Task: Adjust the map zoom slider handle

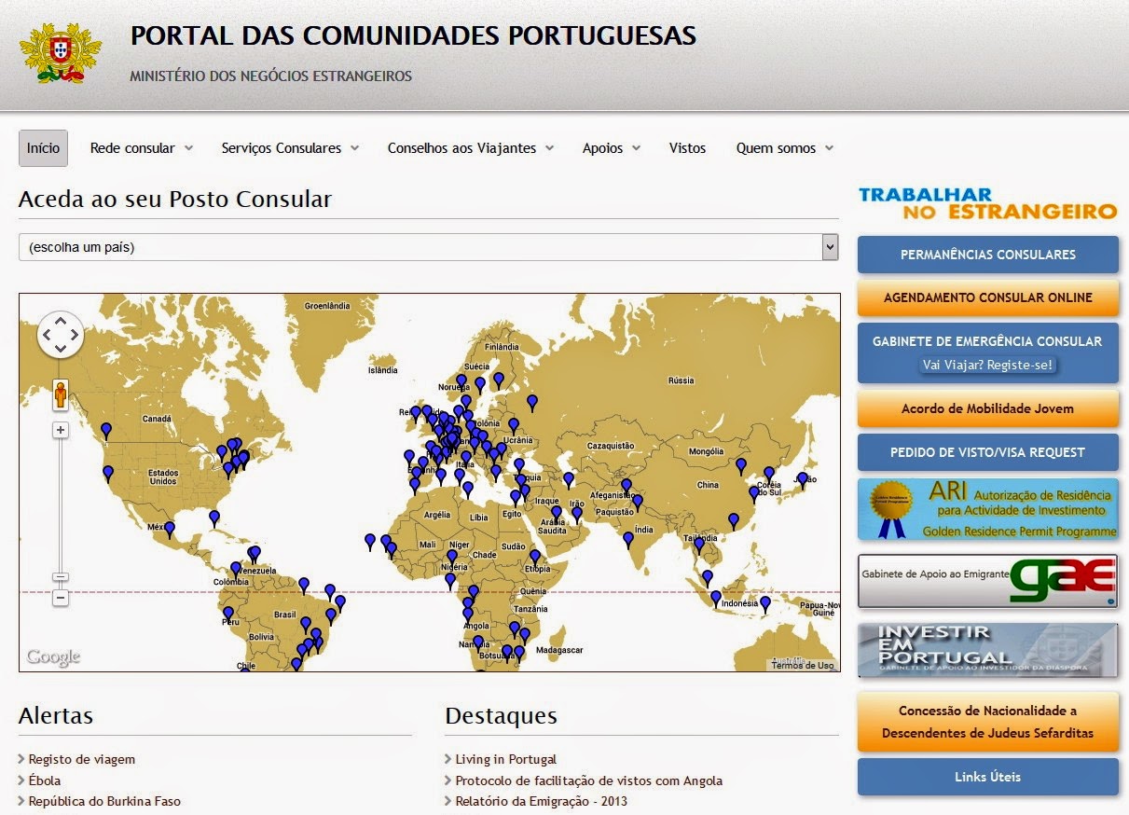Action: (x=61, y=575)
